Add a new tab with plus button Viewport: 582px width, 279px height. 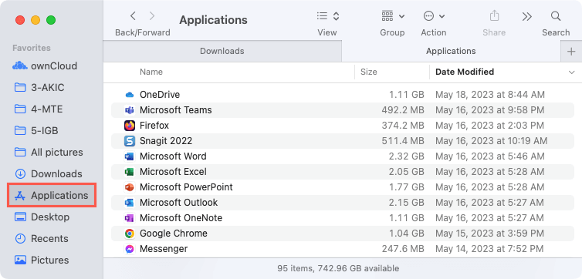pyautogui.click(x=571, y=52)
